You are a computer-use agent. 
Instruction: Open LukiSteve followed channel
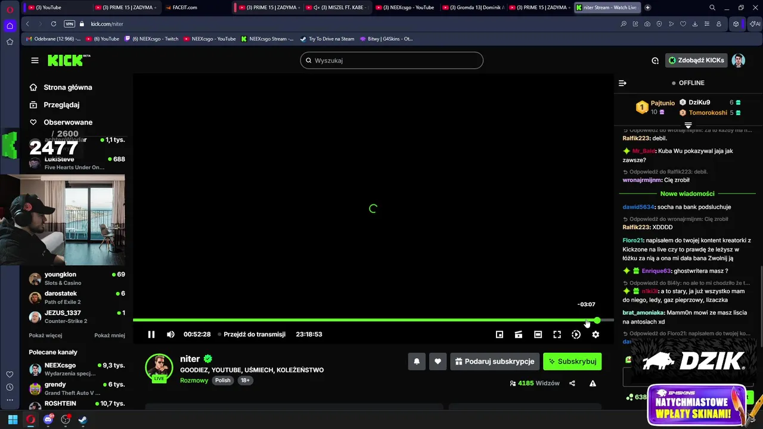tap(76, 163)
